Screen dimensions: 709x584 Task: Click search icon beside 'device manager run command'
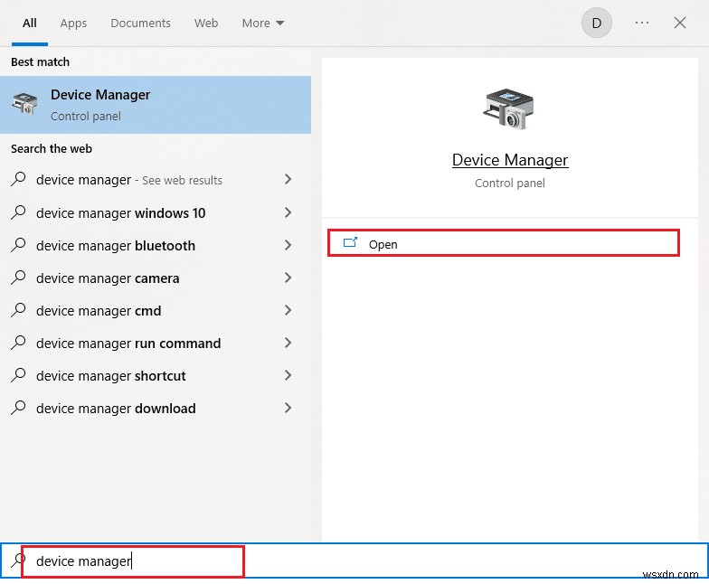18,342
